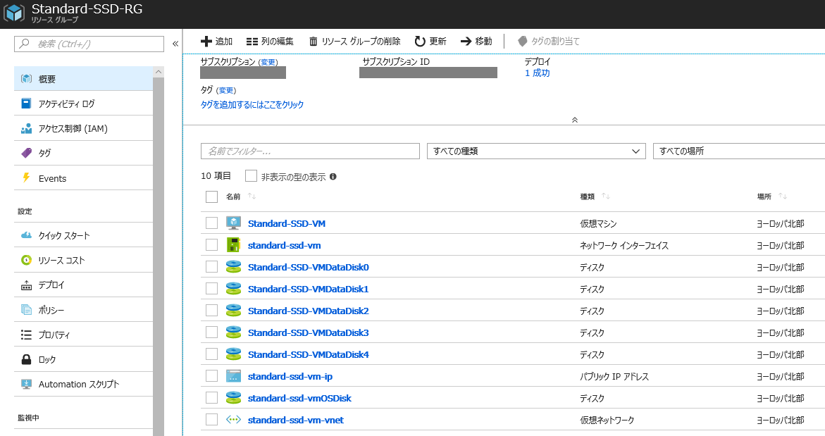Image resolution: width=825 pixels, height=436 pixels.
Task: Click the network interface icon beside standard-ssd-vm
Action: [x=232, y=244]
